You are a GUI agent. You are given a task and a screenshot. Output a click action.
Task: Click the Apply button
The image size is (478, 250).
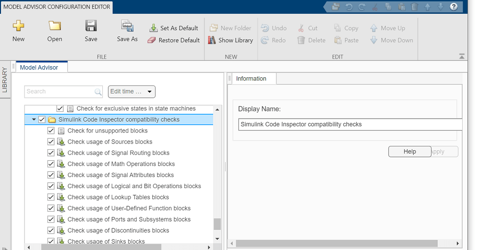click(x=445, y=152)
